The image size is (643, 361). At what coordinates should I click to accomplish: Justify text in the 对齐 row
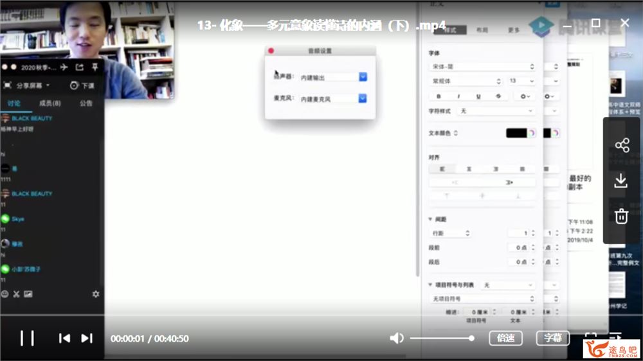click(x=522, y=169)
